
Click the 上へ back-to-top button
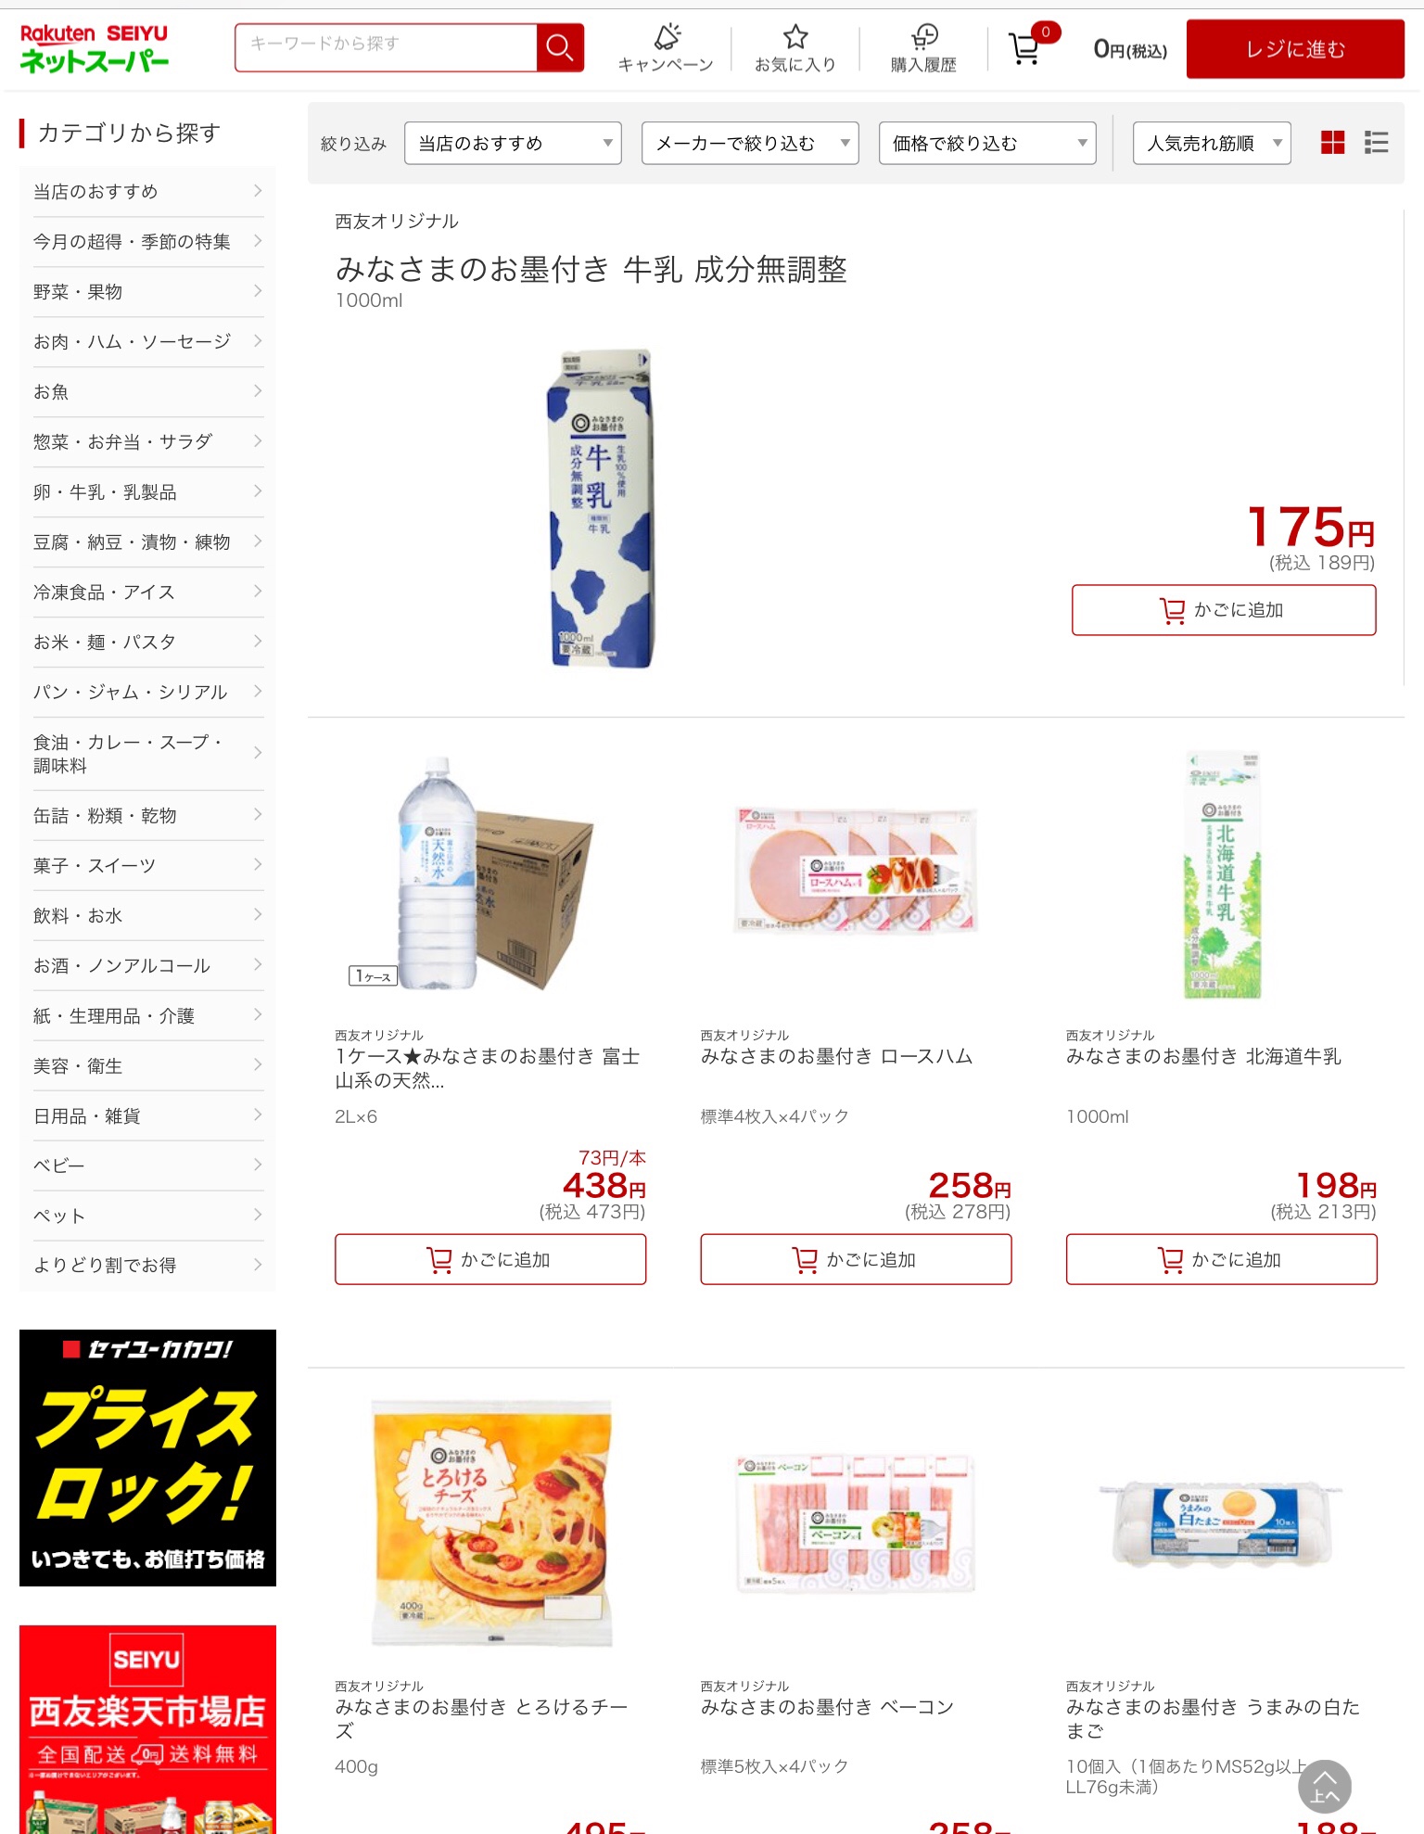(1325, 1786)
